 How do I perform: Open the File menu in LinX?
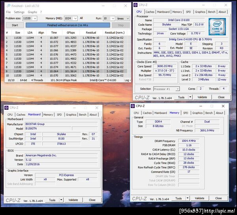pyautogui.click(x=8, y=12)
